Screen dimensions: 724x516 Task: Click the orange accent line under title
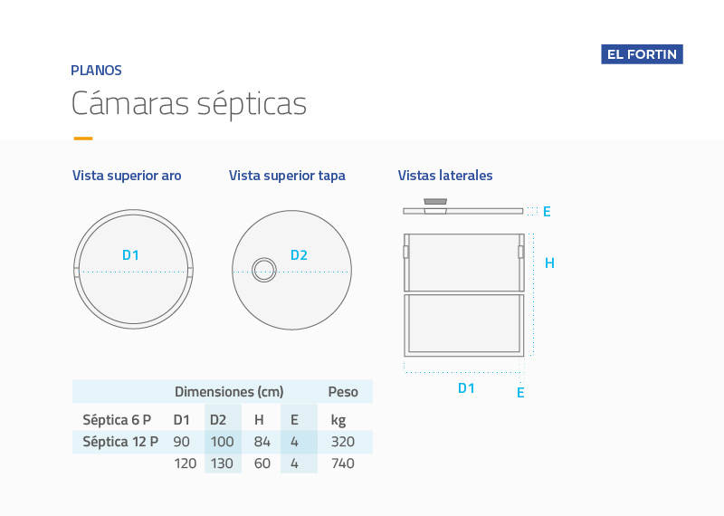click(x=83, y=139)
